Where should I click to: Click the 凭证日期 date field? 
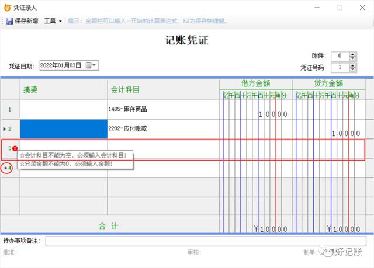(x=69, y=65)
